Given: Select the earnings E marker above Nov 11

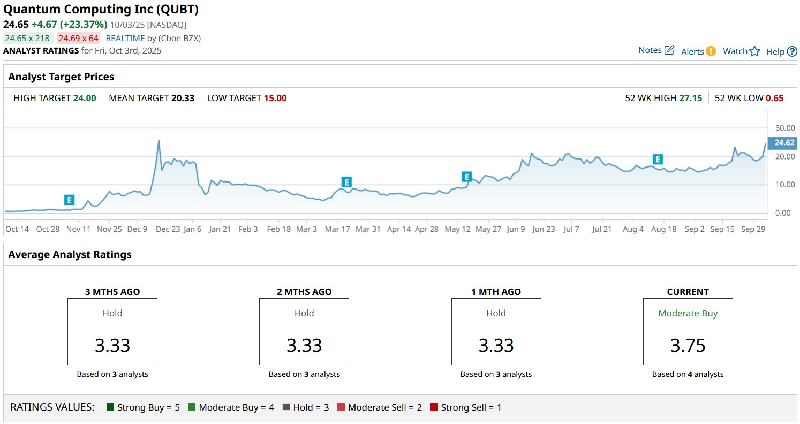Looking at the screenshot, I should 69,200.
